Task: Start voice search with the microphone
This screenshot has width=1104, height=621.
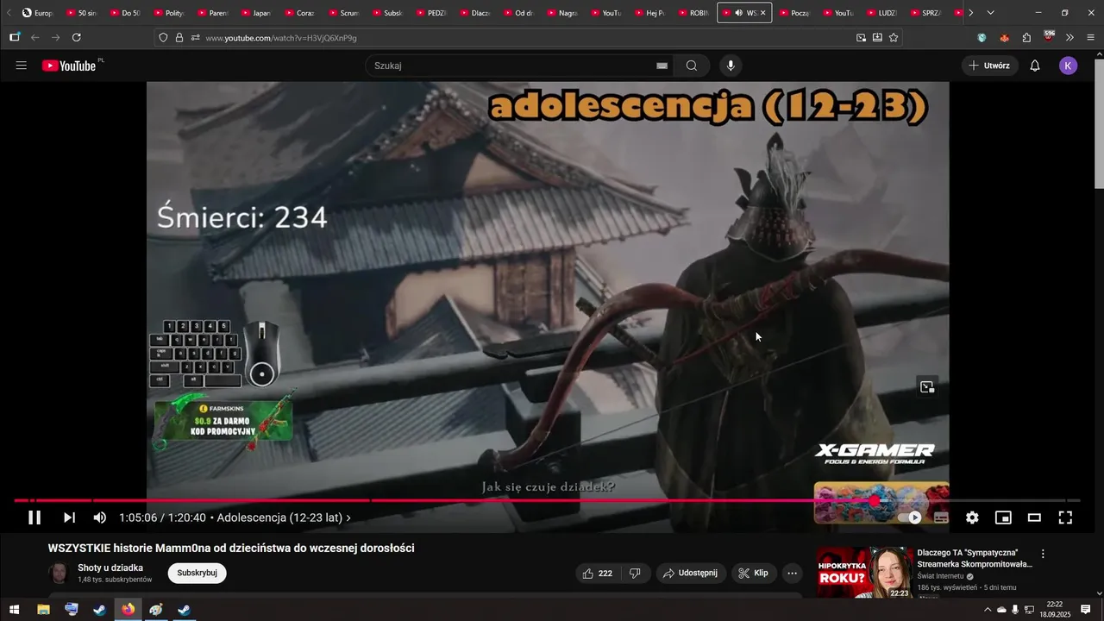Action: (x=731, y=66)
